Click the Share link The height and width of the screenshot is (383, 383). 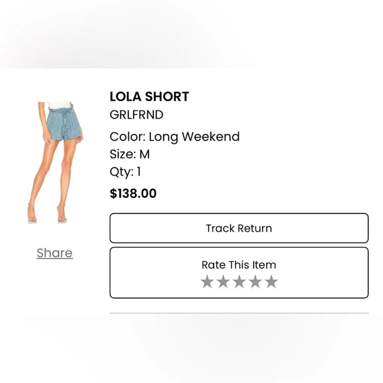(x=54, y=253)
